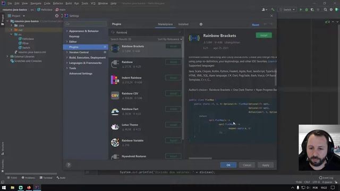Click the Reset link in Settings
The image size is (340, 191).
pyautogui.click(x=256, y=25)
